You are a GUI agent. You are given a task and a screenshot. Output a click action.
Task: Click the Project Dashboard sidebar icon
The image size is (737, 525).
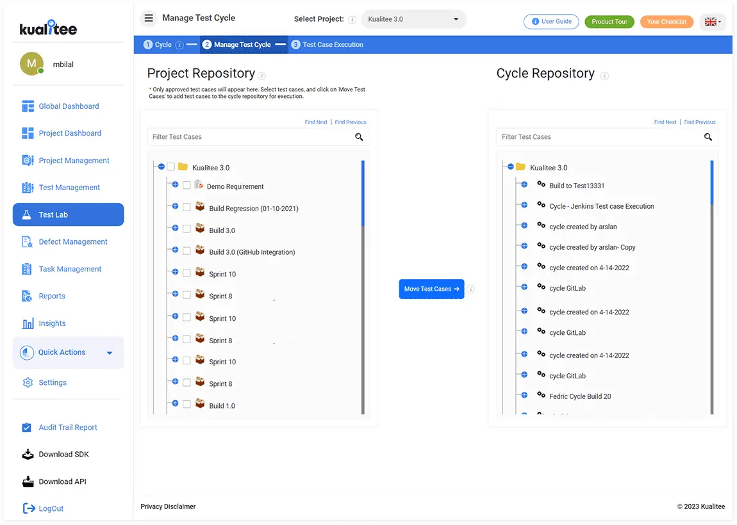28,133
